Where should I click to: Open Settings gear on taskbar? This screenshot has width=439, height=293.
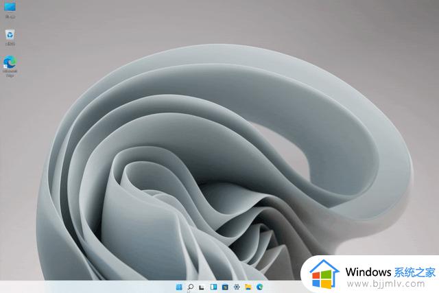coord(237,287)
